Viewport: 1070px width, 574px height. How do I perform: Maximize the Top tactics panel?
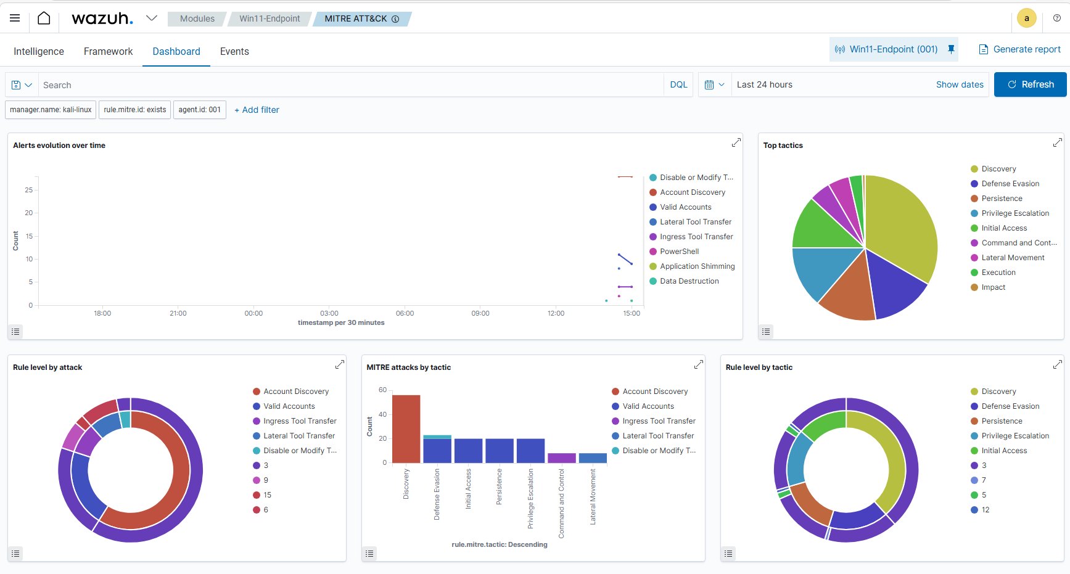coord(1057,143)
